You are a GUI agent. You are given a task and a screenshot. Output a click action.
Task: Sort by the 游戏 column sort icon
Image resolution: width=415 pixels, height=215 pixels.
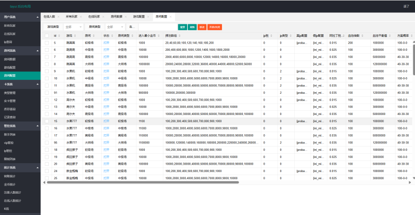[75, 36]
